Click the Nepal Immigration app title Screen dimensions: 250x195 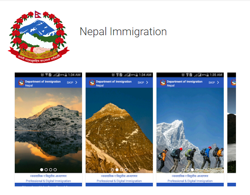click(x=123, y=32)
